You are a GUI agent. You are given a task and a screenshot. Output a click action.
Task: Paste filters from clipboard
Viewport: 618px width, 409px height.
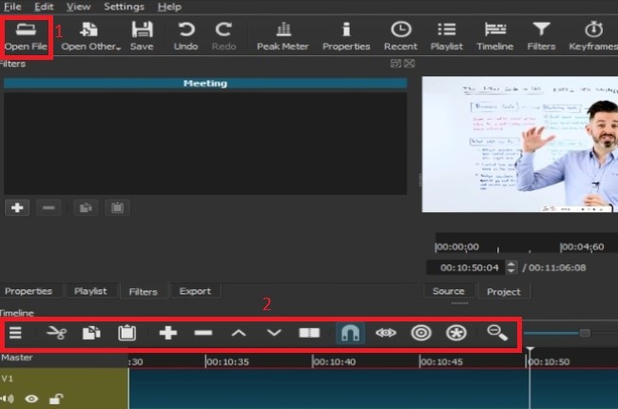point(117,207)
